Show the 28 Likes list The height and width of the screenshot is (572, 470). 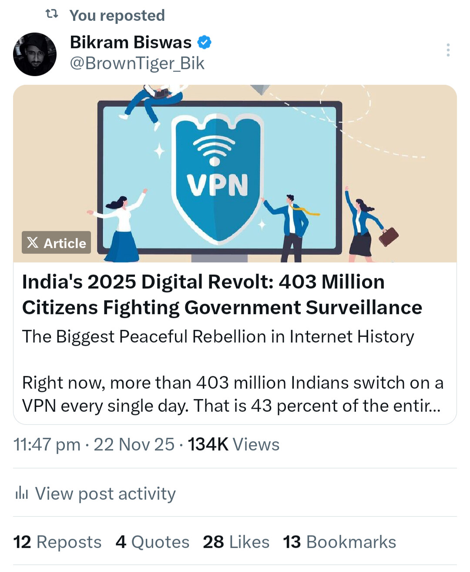236,542
